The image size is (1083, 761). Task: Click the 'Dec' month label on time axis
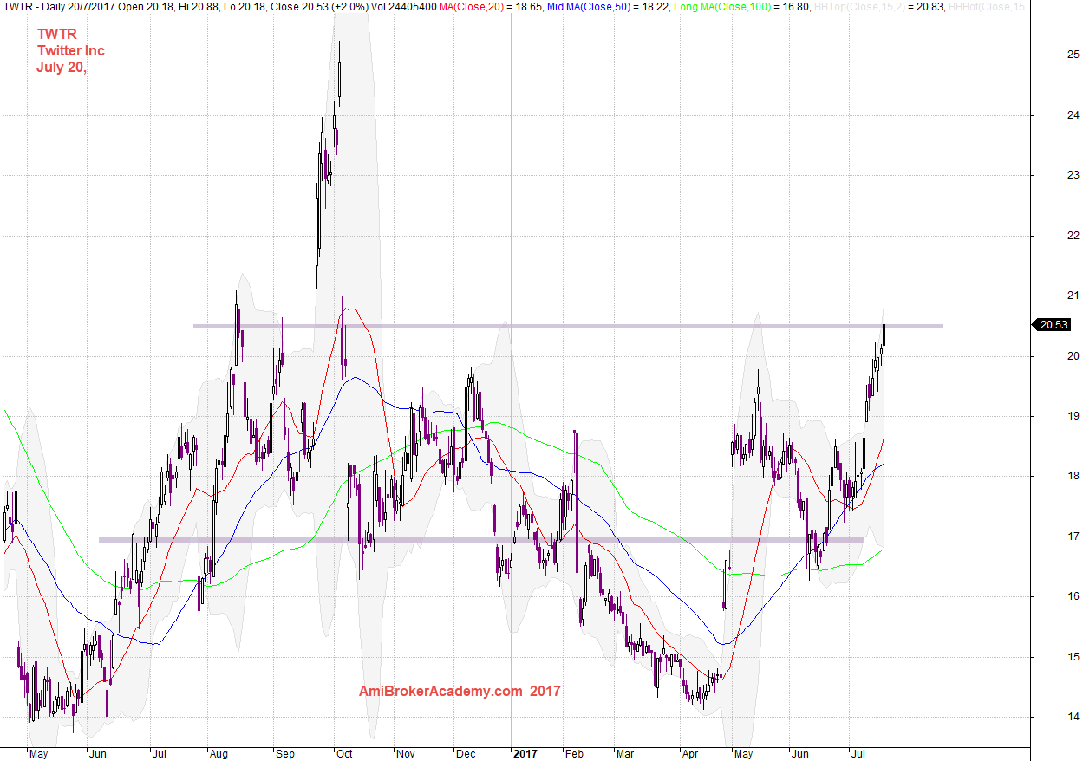(x=466, y=754)
